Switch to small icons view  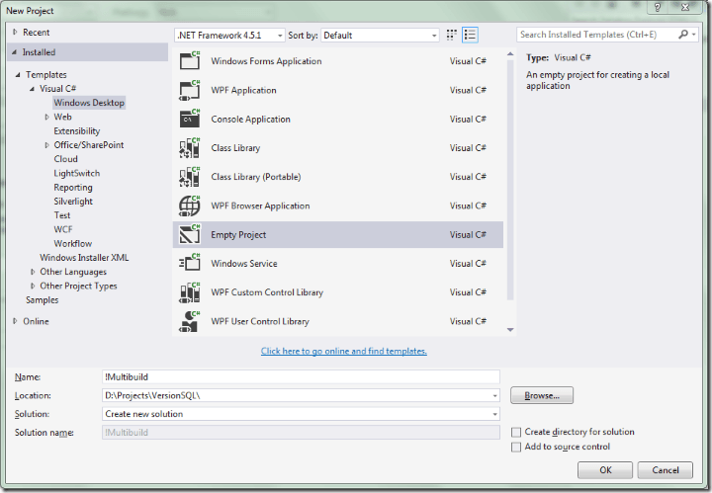[451, 35]
